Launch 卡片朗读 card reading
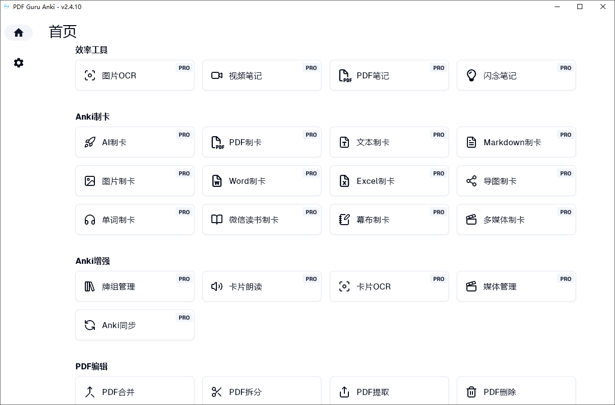615x405 pixels. tap(262, 286)
